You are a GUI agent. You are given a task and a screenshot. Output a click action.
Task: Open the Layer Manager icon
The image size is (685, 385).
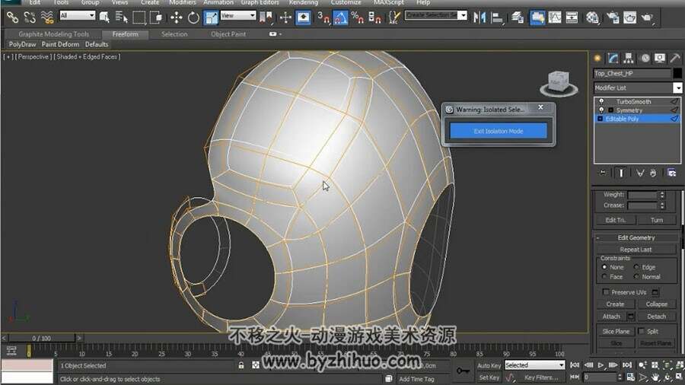point(518,17)
